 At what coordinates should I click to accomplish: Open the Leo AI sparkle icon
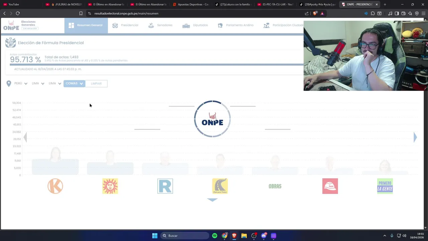pyautogui.click(x=410, y=13)
